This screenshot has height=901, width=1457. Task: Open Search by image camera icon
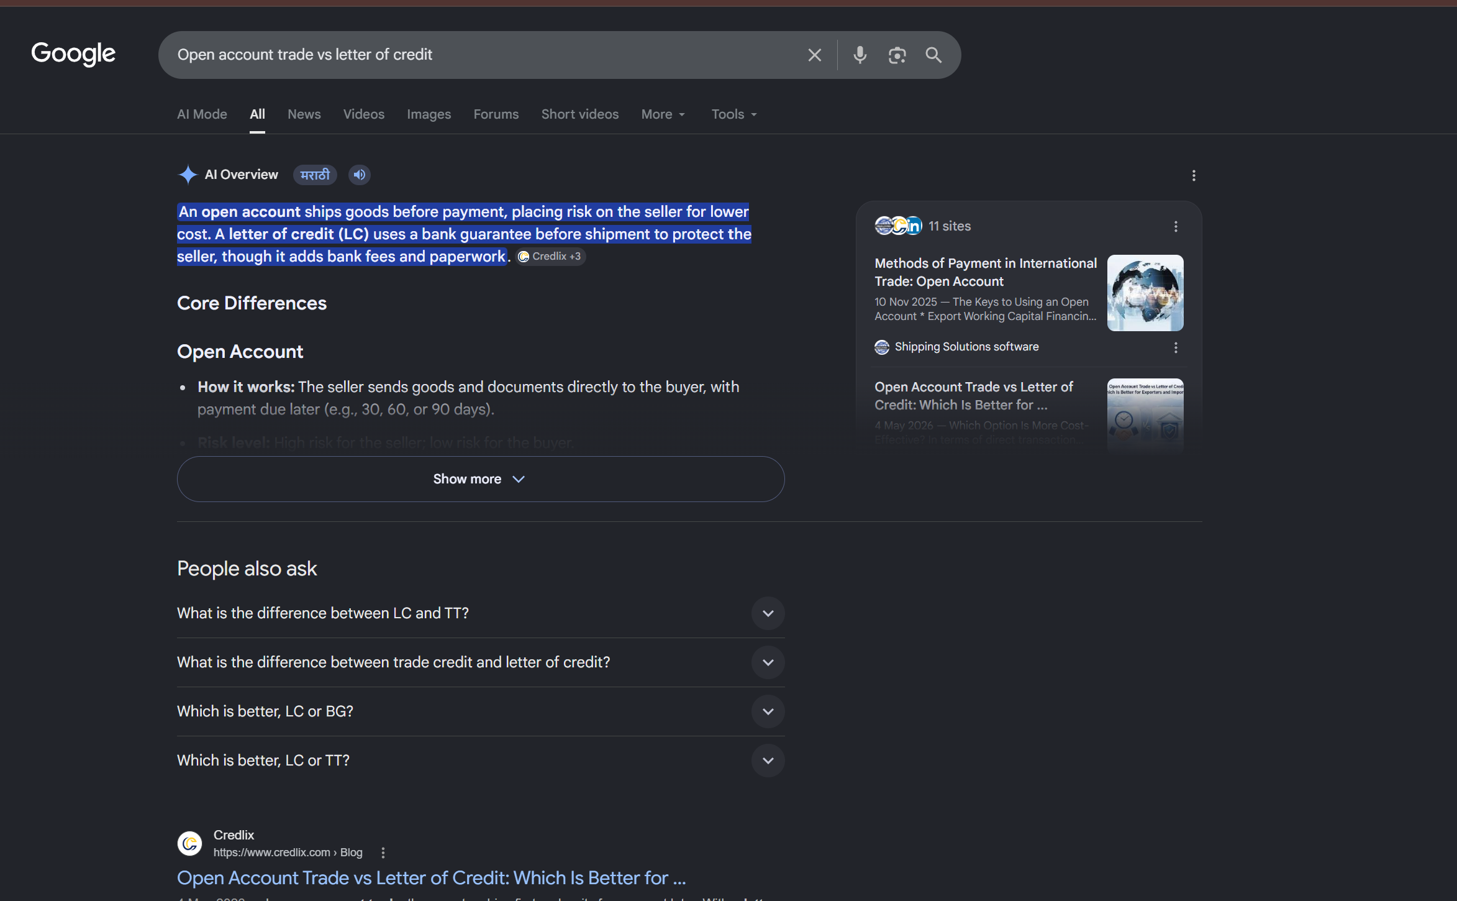pos(897,55)
